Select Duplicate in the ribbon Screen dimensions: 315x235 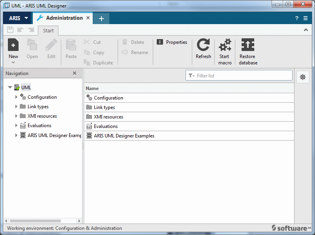(x=98, y=62)
